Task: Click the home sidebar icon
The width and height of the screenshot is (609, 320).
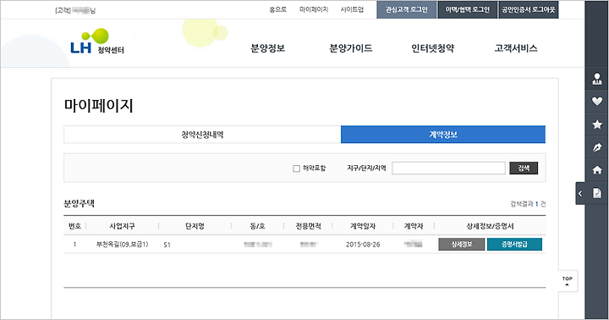Action: (x=597, y=169)
